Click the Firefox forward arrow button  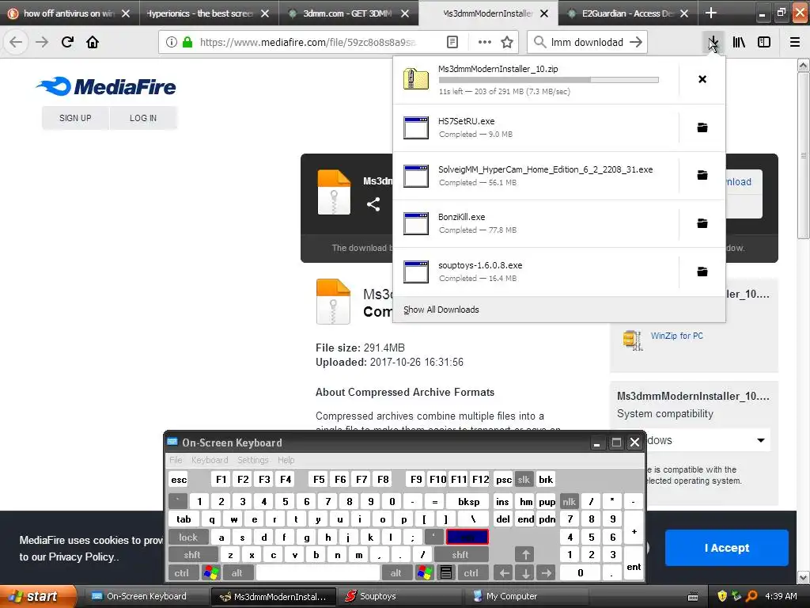tap(42, 43)
